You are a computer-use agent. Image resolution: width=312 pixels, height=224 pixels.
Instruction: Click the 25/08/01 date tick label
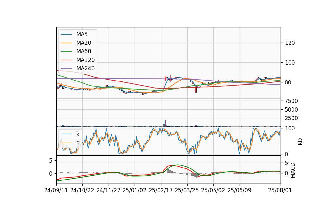tap(280, 190)
